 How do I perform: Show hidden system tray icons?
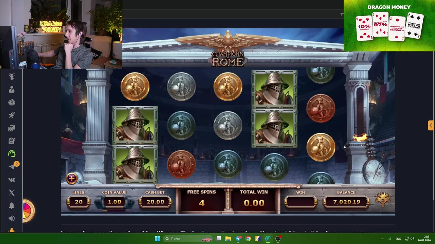click(x=382, y=239)
